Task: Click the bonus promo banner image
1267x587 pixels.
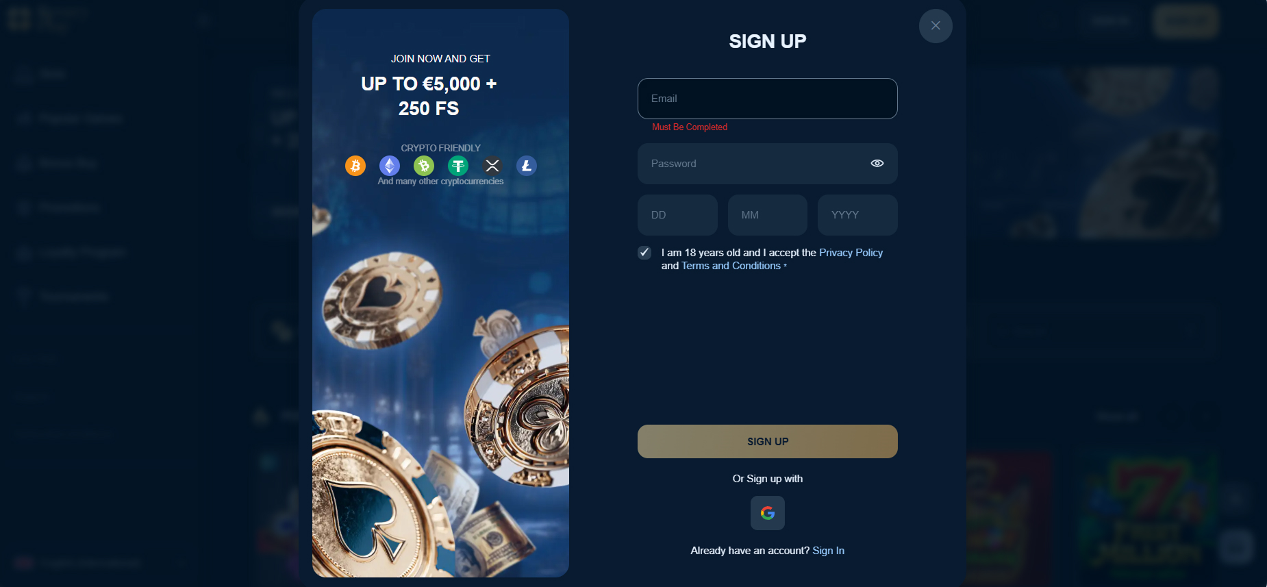Action: (440, 293)
